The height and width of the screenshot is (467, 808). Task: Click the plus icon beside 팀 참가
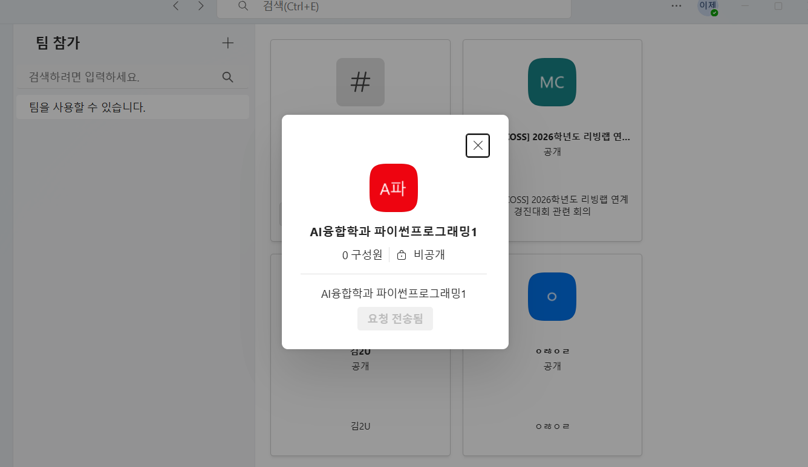[227, 43]
